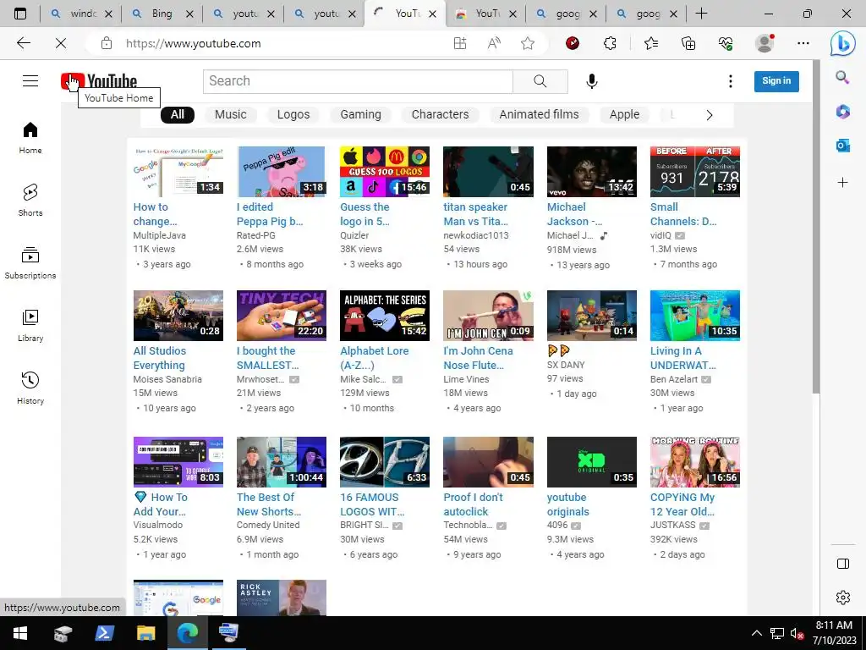866x650 pixels.
Task: Add a site to Edge sidebar plus
Action: [x=843, y=183]
